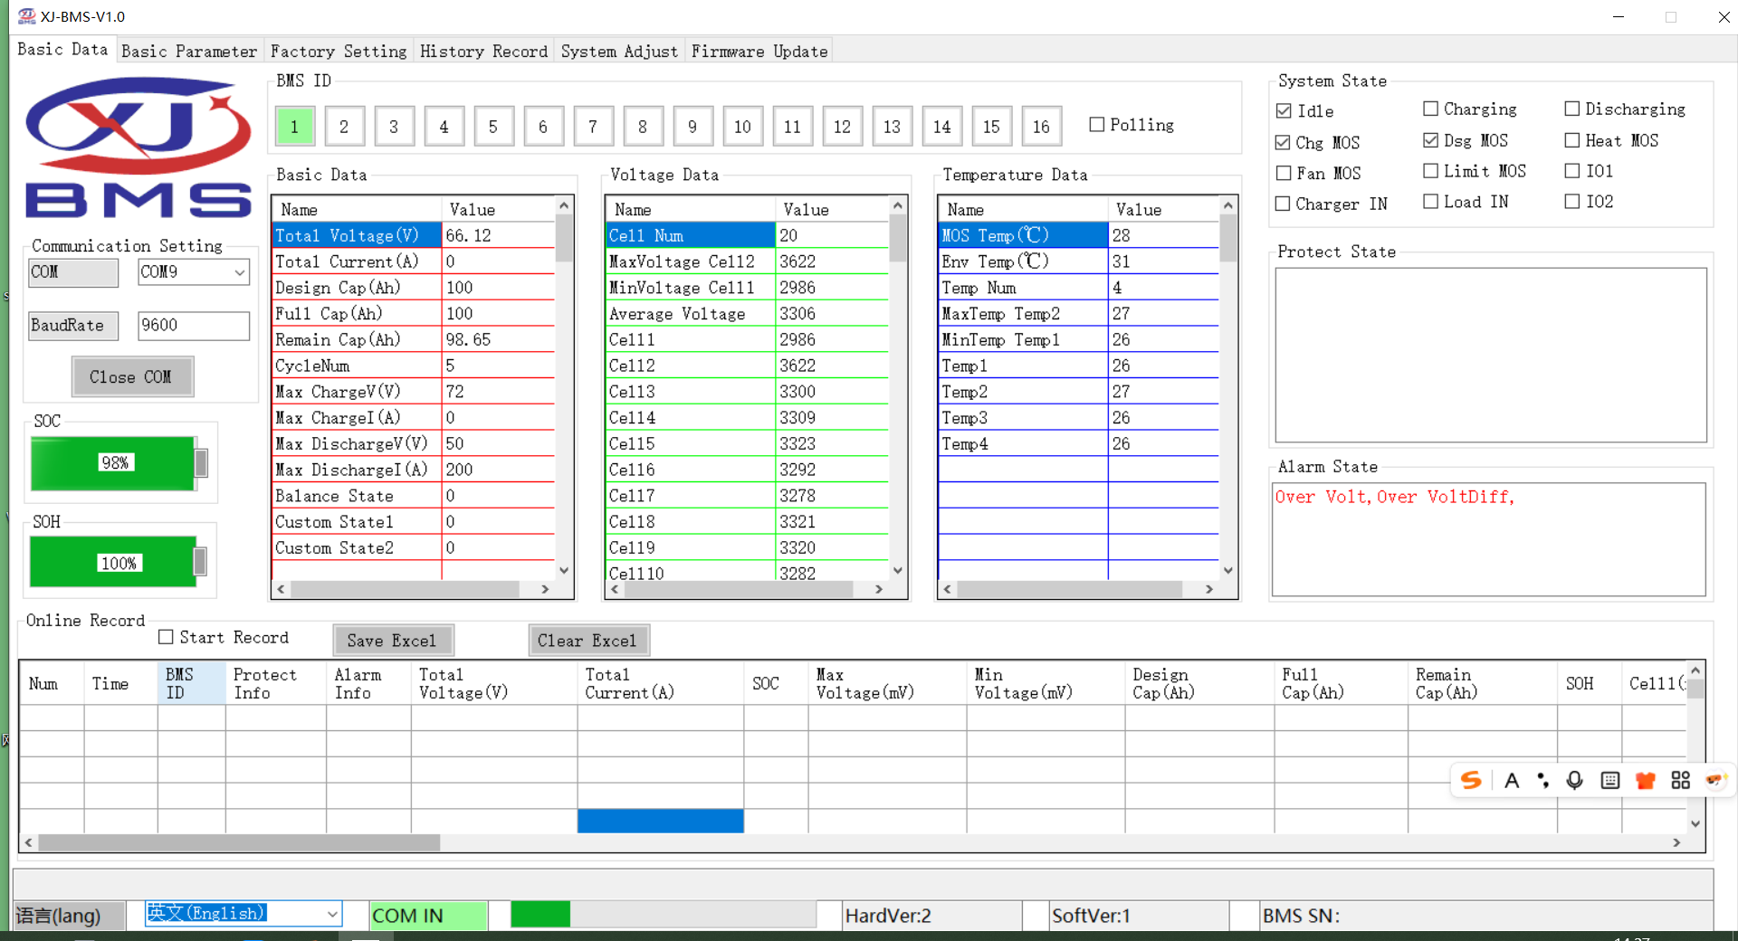Click the Sogou S logo icon
This screenshot has width=1738, height=941.
pos(1471,780)
